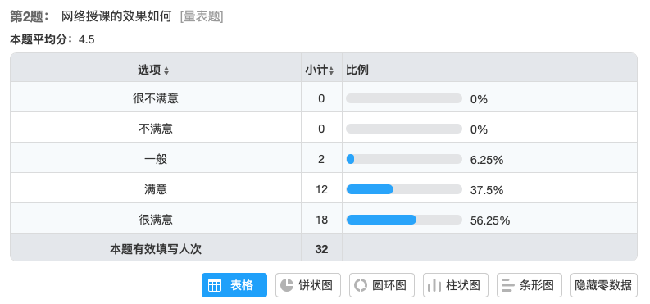The image size is (650, 304).
Task: Toggle 隐藏零数据 to hide zero rows
Action: 603,285
